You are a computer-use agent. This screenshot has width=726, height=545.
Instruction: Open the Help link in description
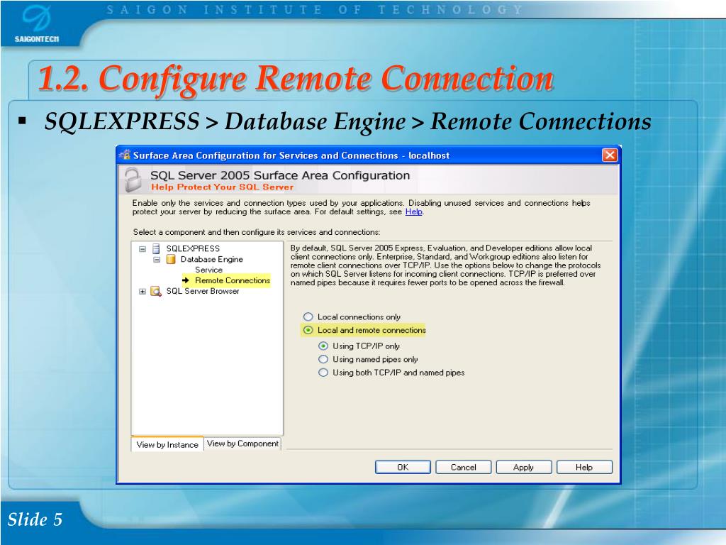click(x=414, y=211)
